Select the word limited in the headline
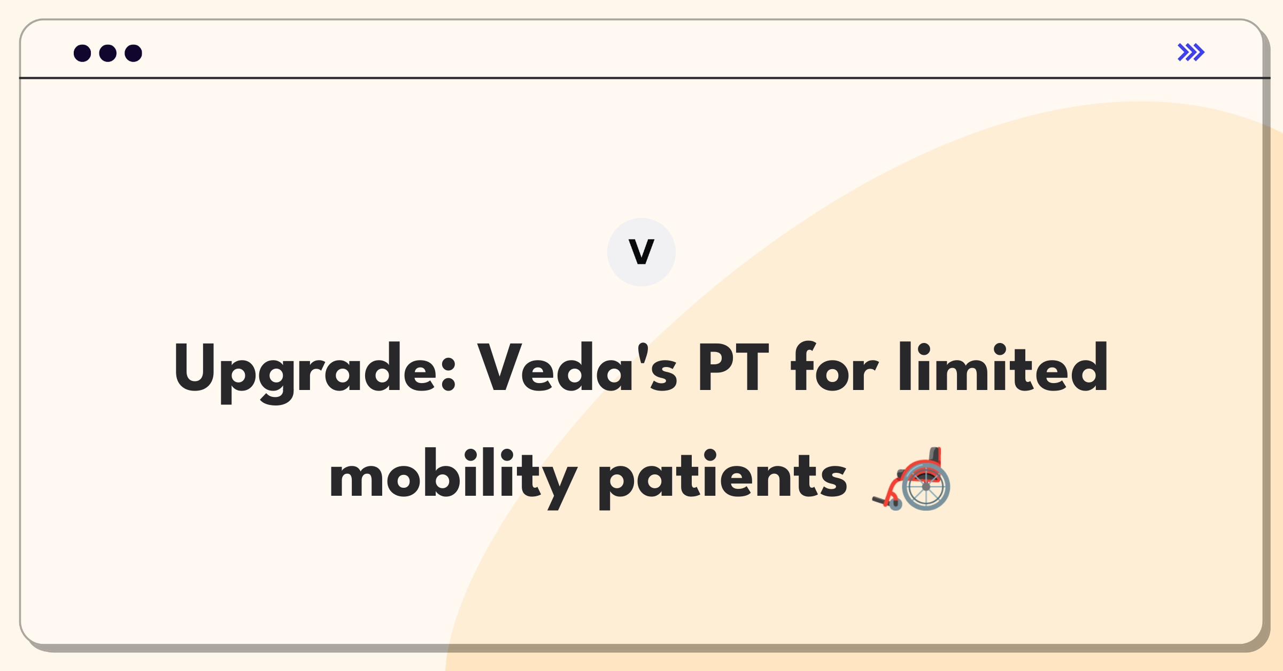Viewport: 1283px width, 671px height. (x=1003, y=368)
